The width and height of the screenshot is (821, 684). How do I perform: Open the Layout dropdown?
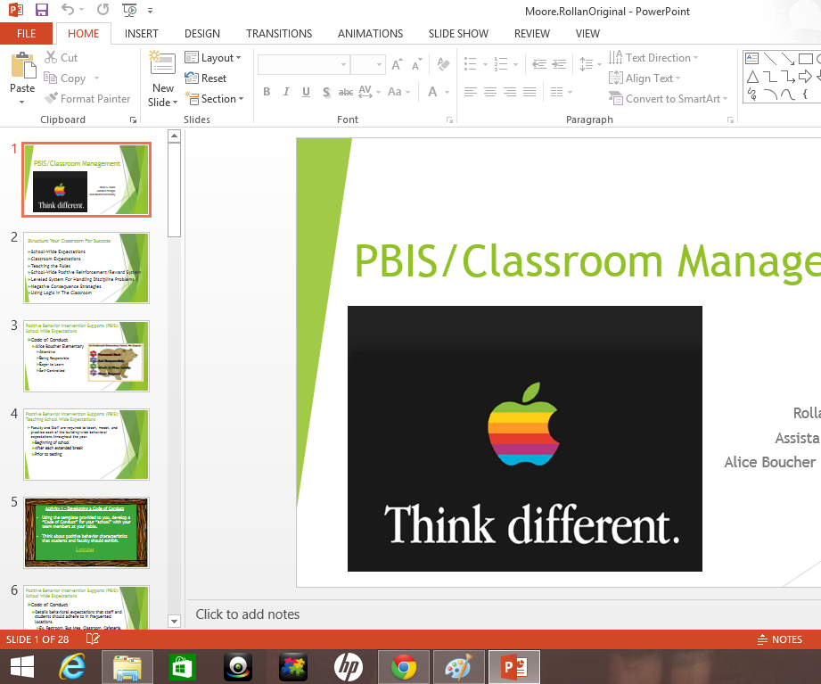tap(214, 57)
